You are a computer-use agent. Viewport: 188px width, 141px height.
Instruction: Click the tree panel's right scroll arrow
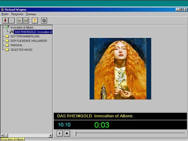click(x=50, y=135)
